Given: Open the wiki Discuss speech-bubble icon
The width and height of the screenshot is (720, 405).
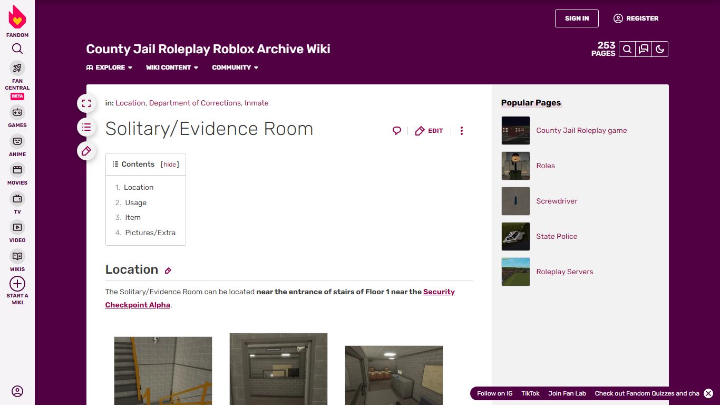Looking at the screenshot, I should tap(644, 49).
